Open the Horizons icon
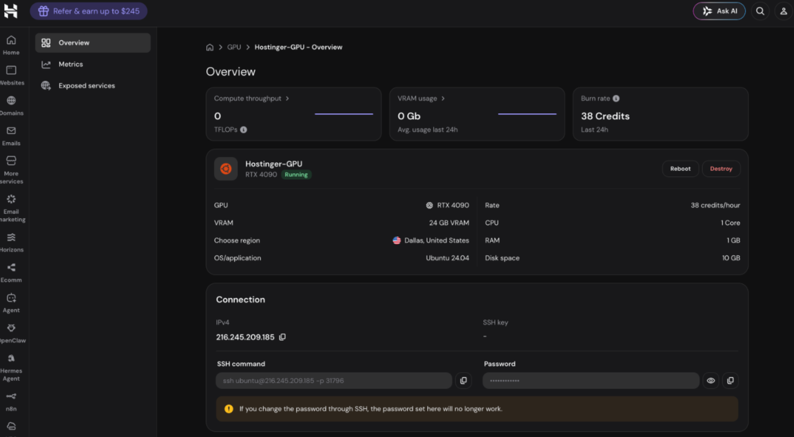The width and height of the screenshot is (794, 437). click(11, 237)
